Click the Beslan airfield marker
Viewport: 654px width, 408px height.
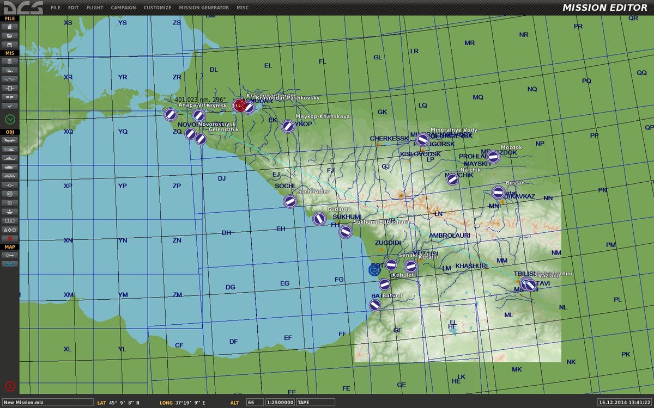click(x=498, y=192)
